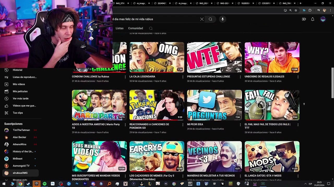Open a new browser tab
The height and width of the screenshot is (187, 334).
[x=300, y=3]
